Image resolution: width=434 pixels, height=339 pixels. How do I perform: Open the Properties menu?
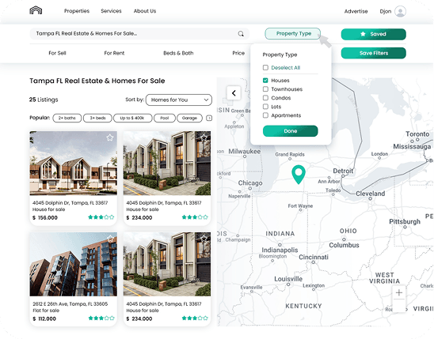pyautogui.click(x=77, y=11)
